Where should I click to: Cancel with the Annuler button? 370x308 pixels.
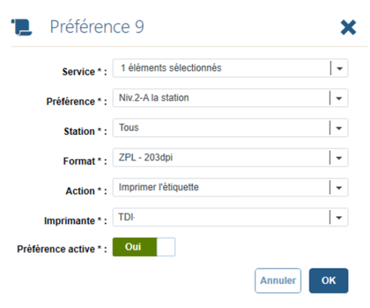(x=277, y=281)
